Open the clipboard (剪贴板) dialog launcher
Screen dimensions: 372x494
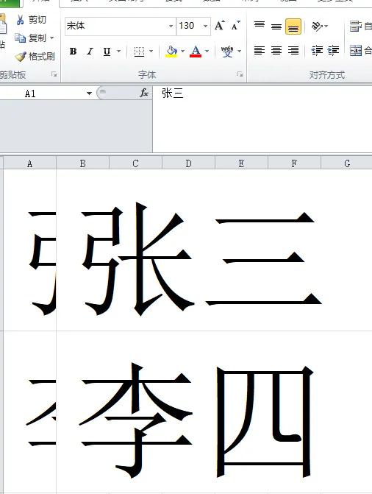(x=54, y=74)
